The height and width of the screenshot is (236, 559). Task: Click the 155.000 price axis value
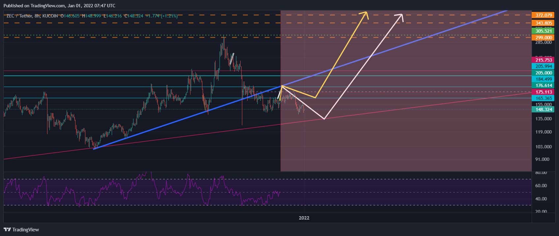click(x=544, y=104)
